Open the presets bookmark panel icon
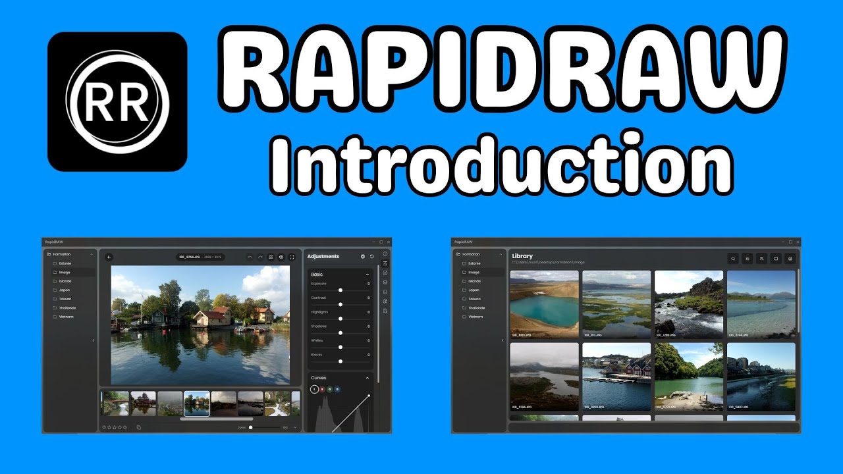843x474 pixels. 385,292
